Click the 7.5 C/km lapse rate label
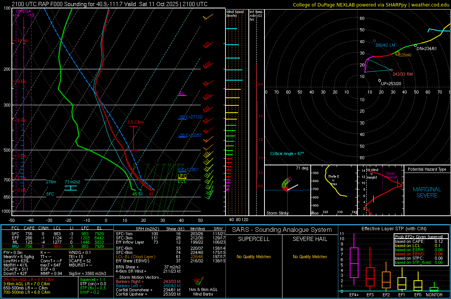This screenshot has width=451, height=299. coord(135,122)
